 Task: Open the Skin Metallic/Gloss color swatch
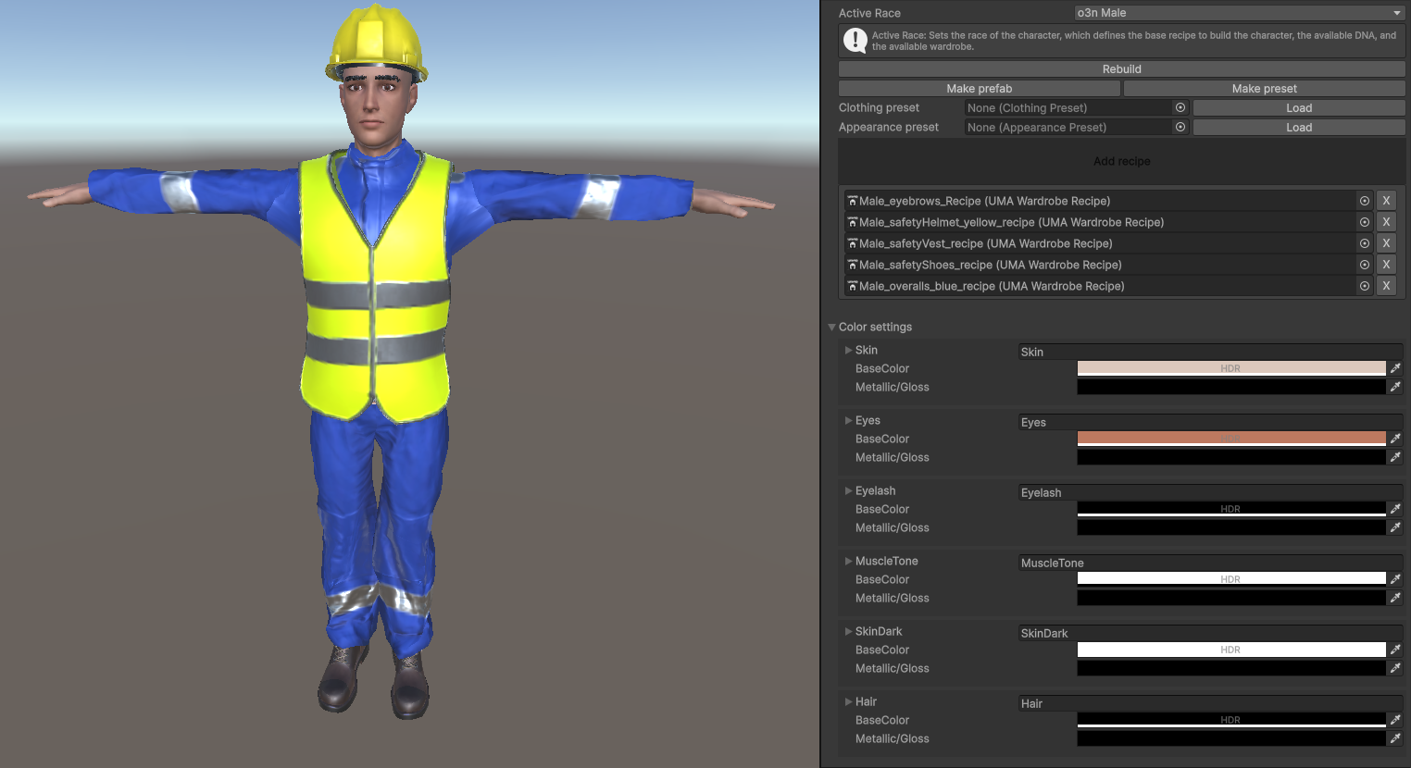click(1231, 387)
